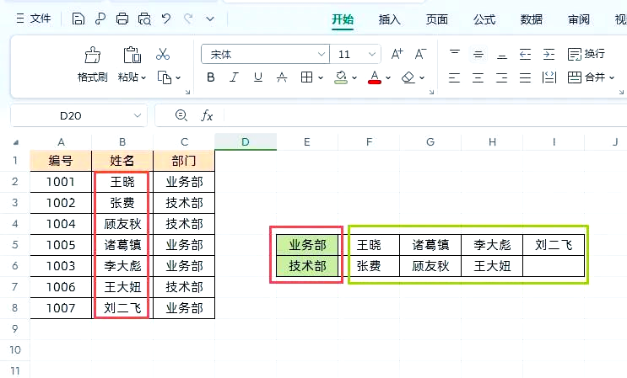This screenshot has height=378, width=627.
Task: Align text to vertical middle
Action: pyautogui.click(x=478, y=54)
